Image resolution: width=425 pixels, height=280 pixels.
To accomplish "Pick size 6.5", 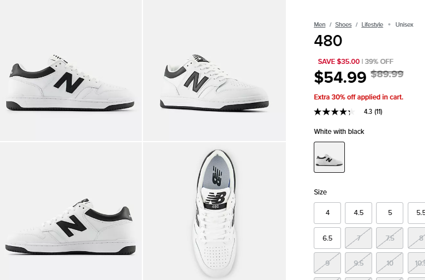I will [328, 238].
